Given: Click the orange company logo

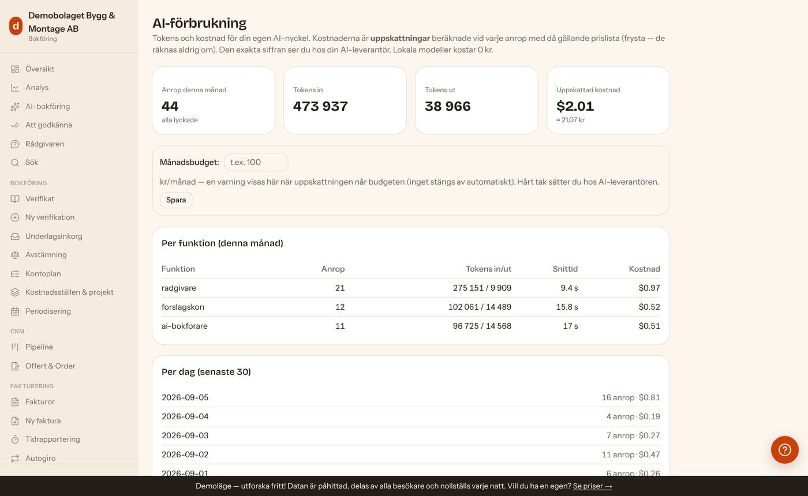Looking at the screenshot, I should click(16, 26).
